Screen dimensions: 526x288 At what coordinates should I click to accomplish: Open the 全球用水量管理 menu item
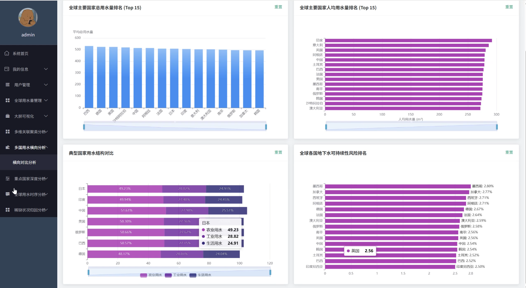[28, 100]
